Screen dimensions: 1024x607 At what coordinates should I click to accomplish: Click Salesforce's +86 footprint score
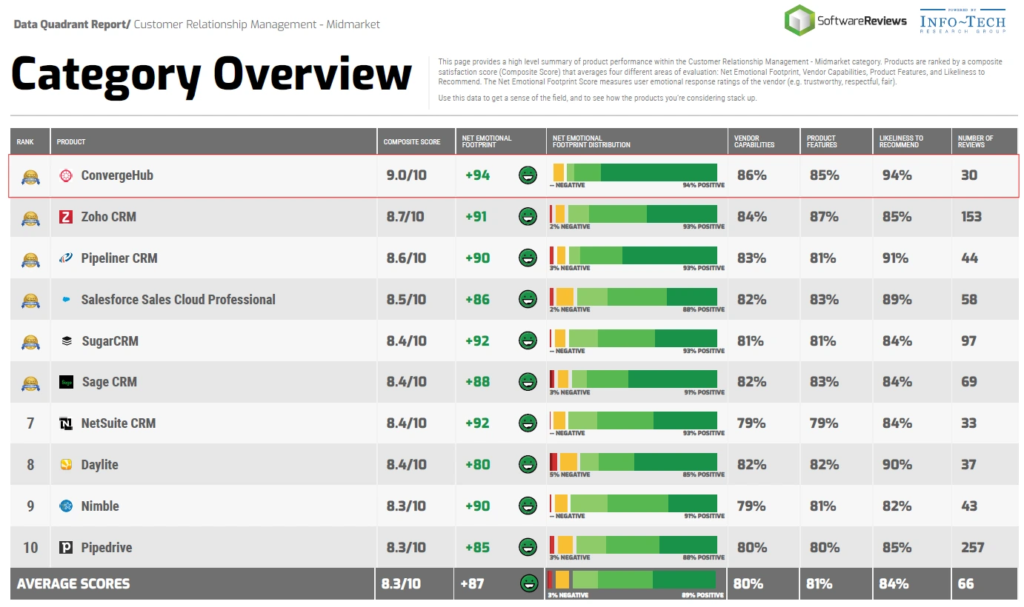477,300
